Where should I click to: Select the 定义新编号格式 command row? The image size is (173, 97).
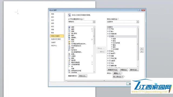click(81, 52)
